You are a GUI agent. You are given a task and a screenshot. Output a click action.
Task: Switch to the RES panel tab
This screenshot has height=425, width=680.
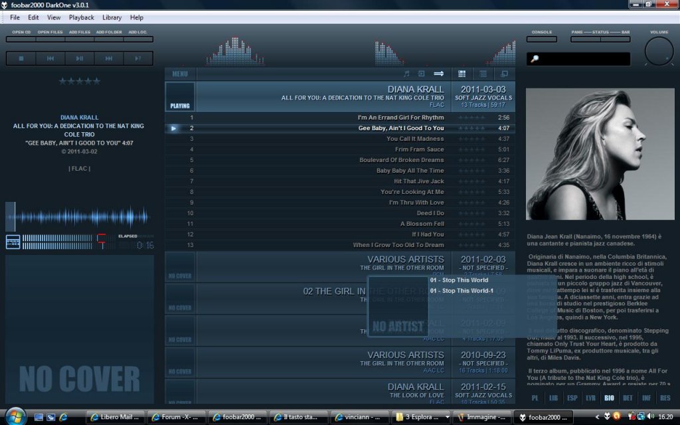coord(665,398)
